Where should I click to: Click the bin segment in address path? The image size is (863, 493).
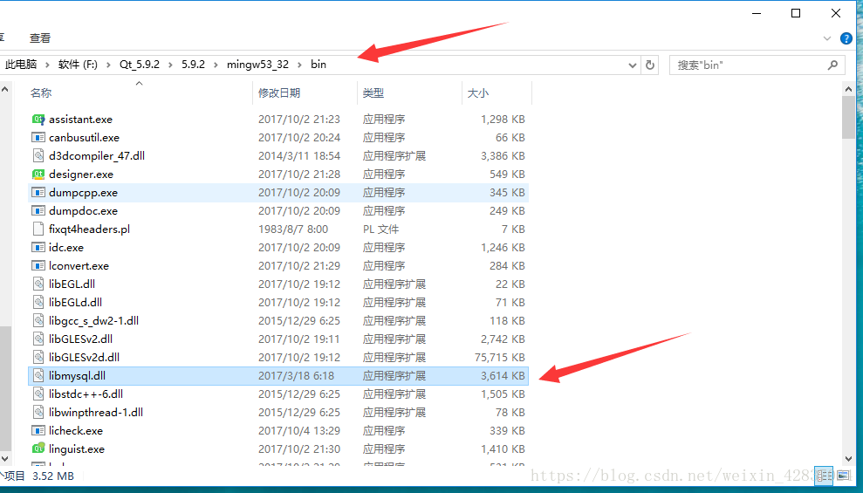(318, 65)
